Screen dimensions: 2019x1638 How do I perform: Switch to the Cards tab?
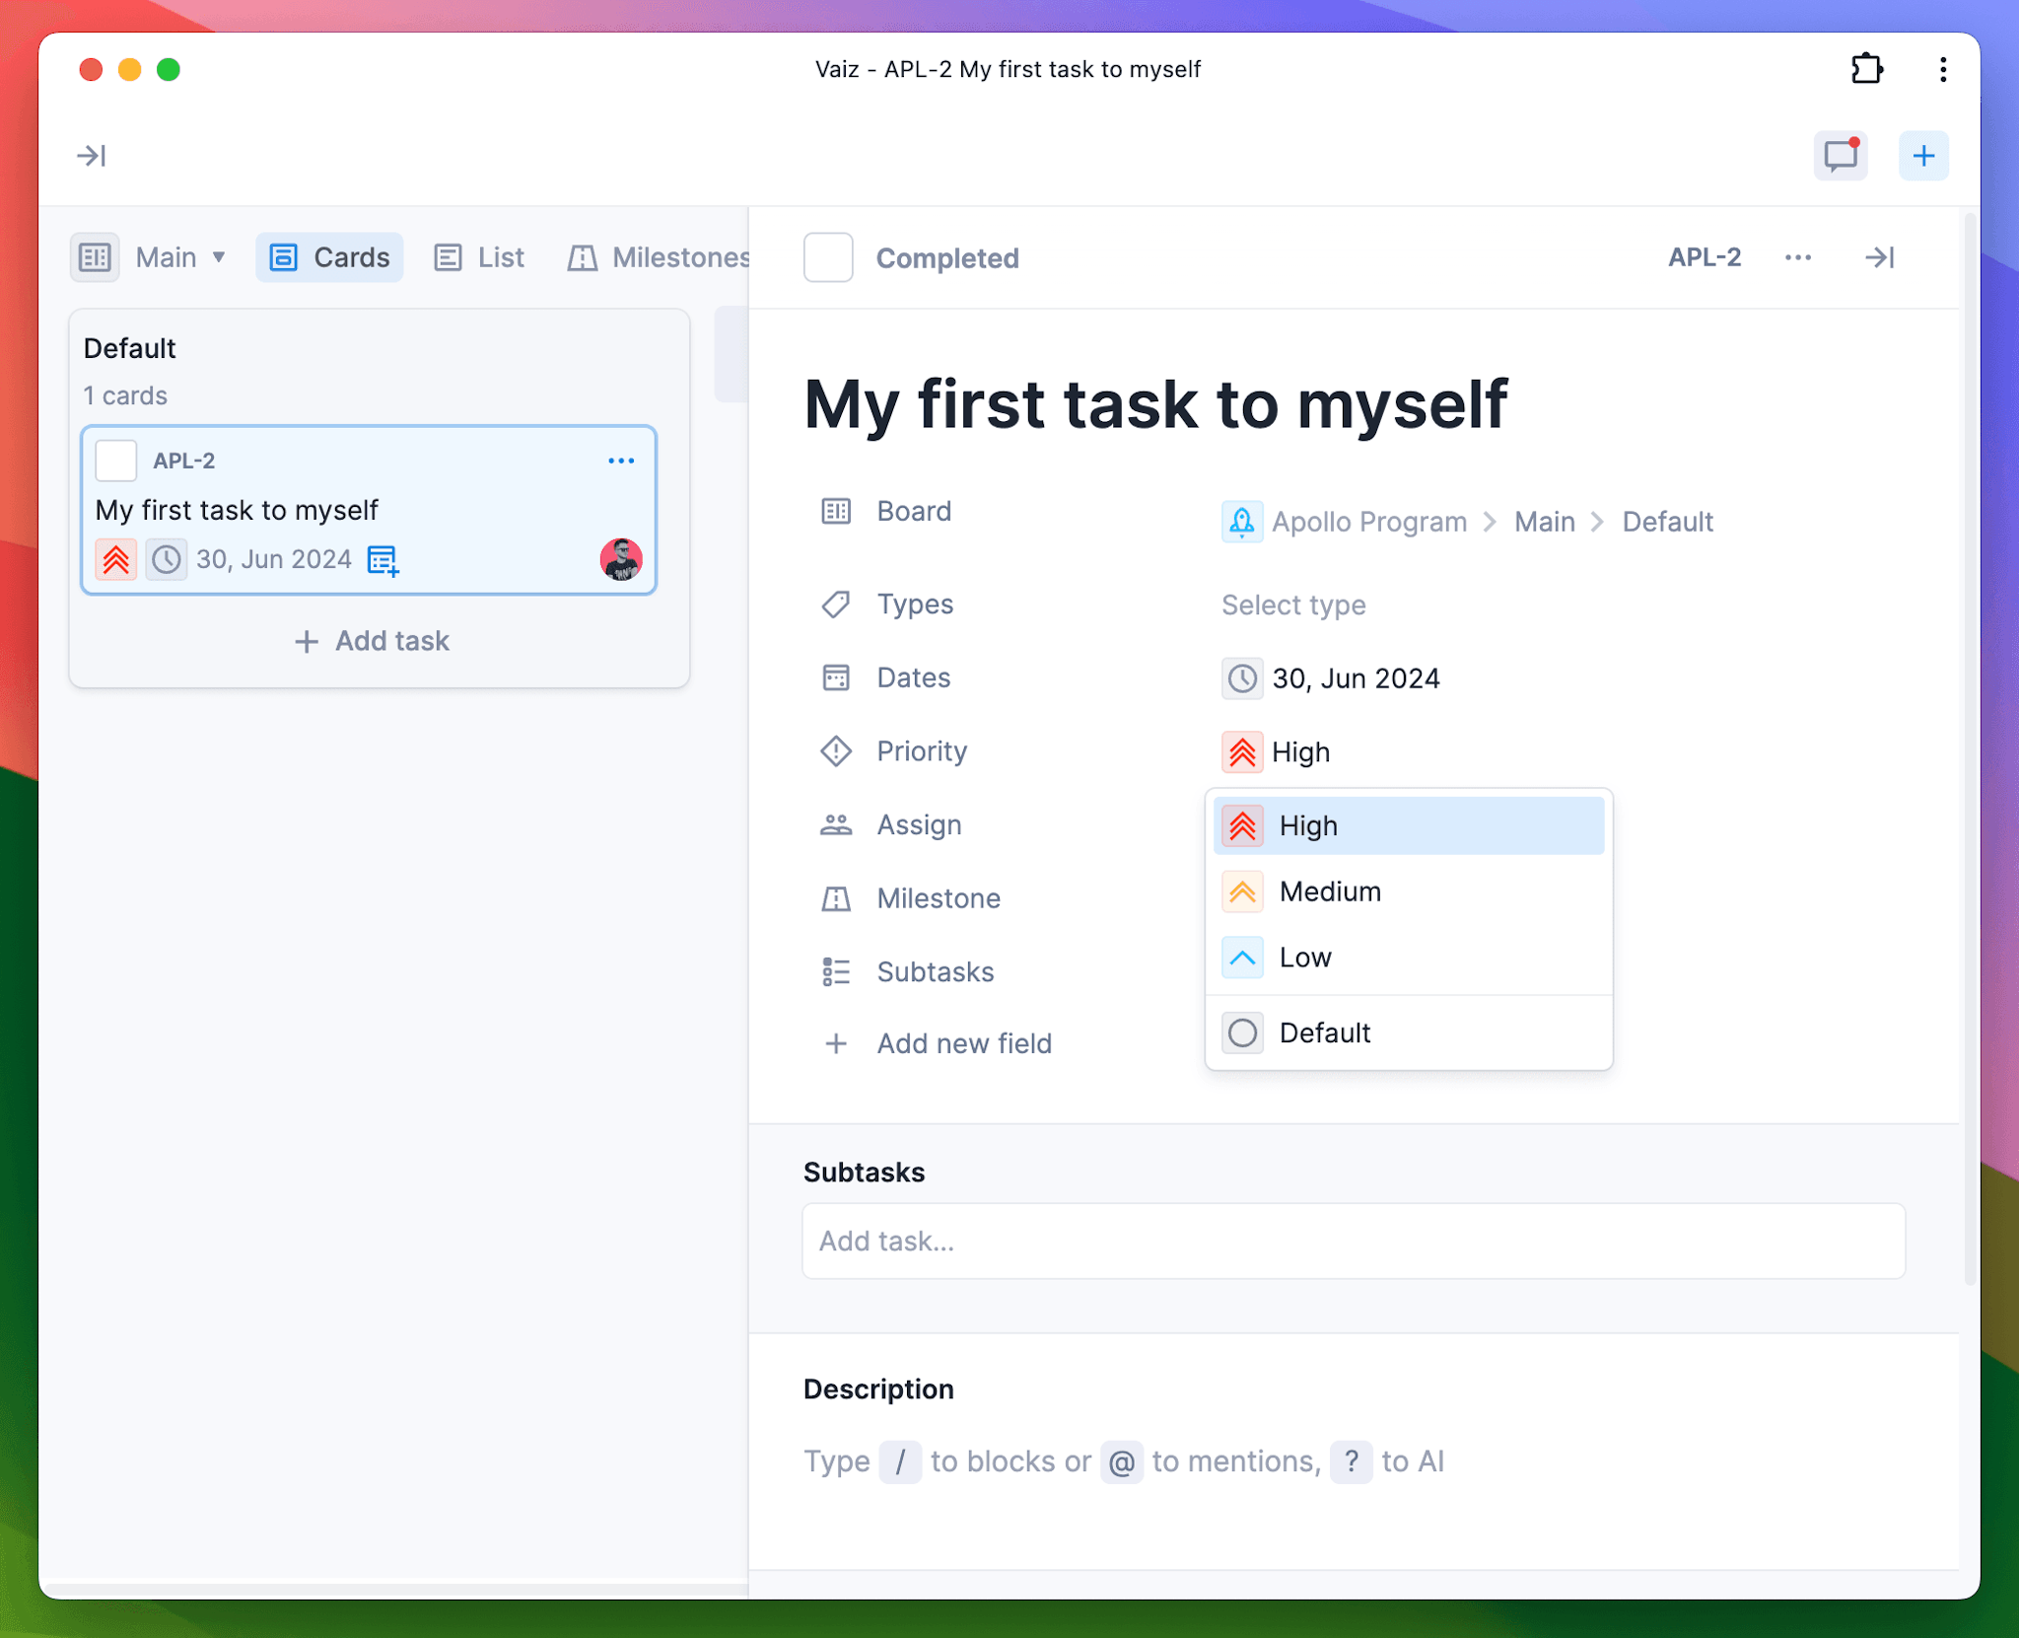pyautogui.click(x=331, y=255)
